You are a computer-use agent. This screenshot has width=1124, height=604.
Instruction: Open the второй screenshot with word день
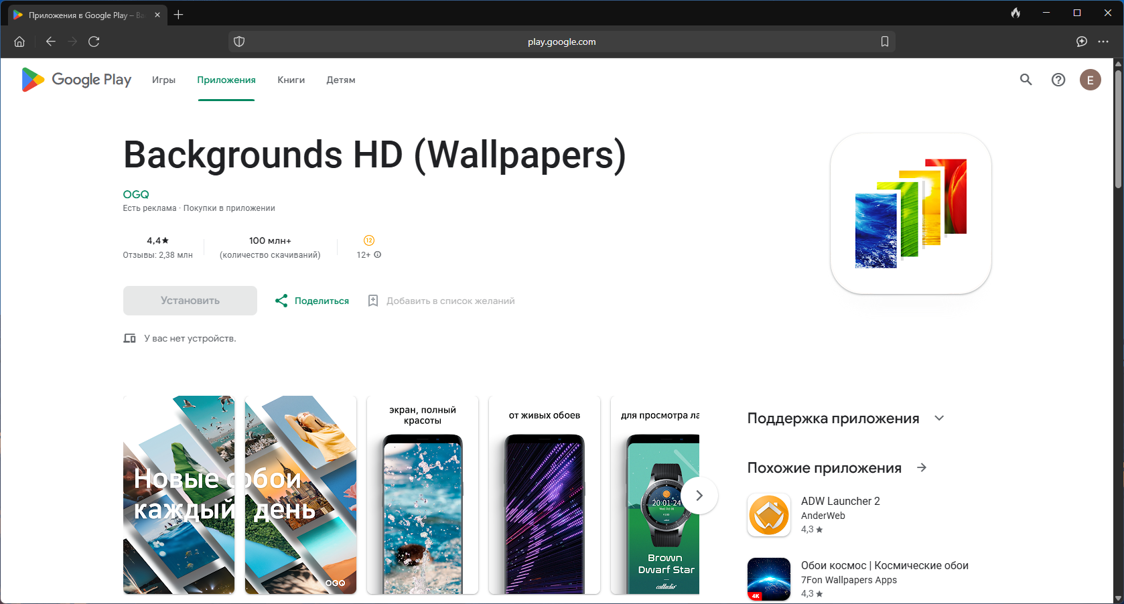point(301,495)
